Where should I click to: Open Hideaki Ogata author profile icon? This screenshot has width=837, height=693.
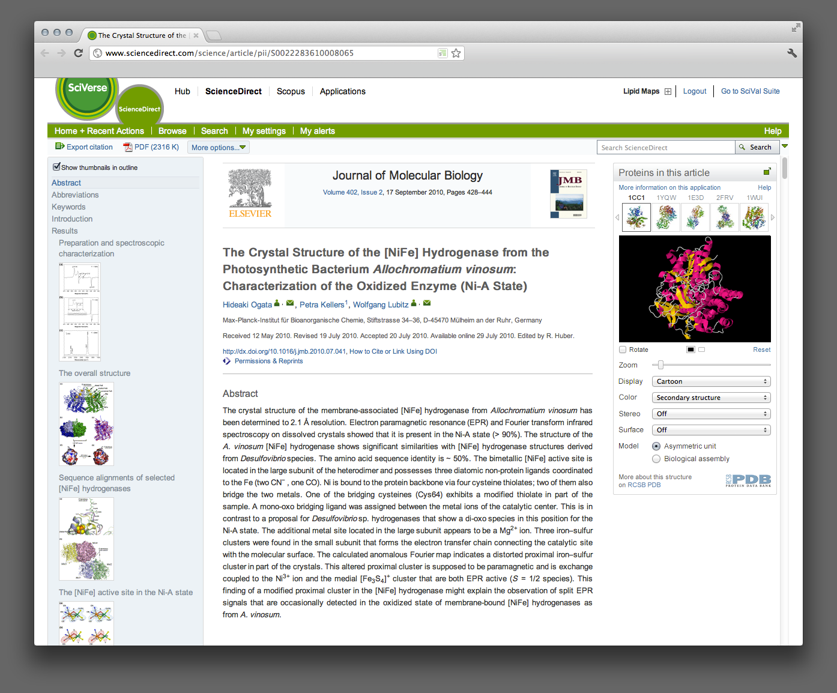277,303
